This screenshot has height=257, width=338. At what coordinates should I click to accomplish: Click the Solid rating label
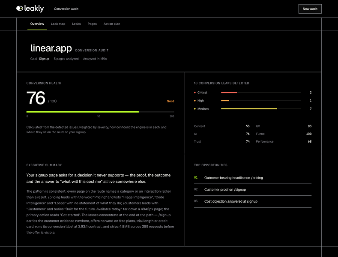click(x=170, y=101)
